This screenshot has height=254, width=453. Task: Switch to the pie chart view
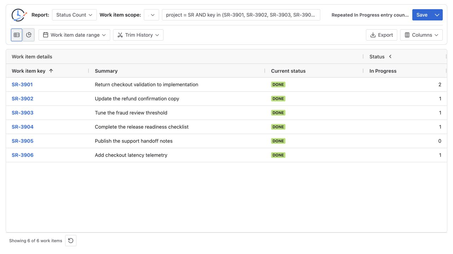[29, 35]
